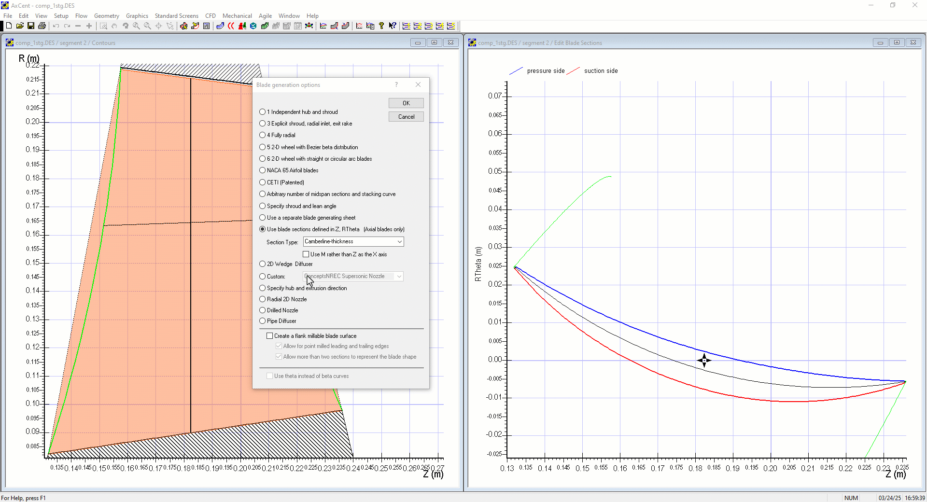
Task: Select the zoom in magnifier tool
Action: 137,26
